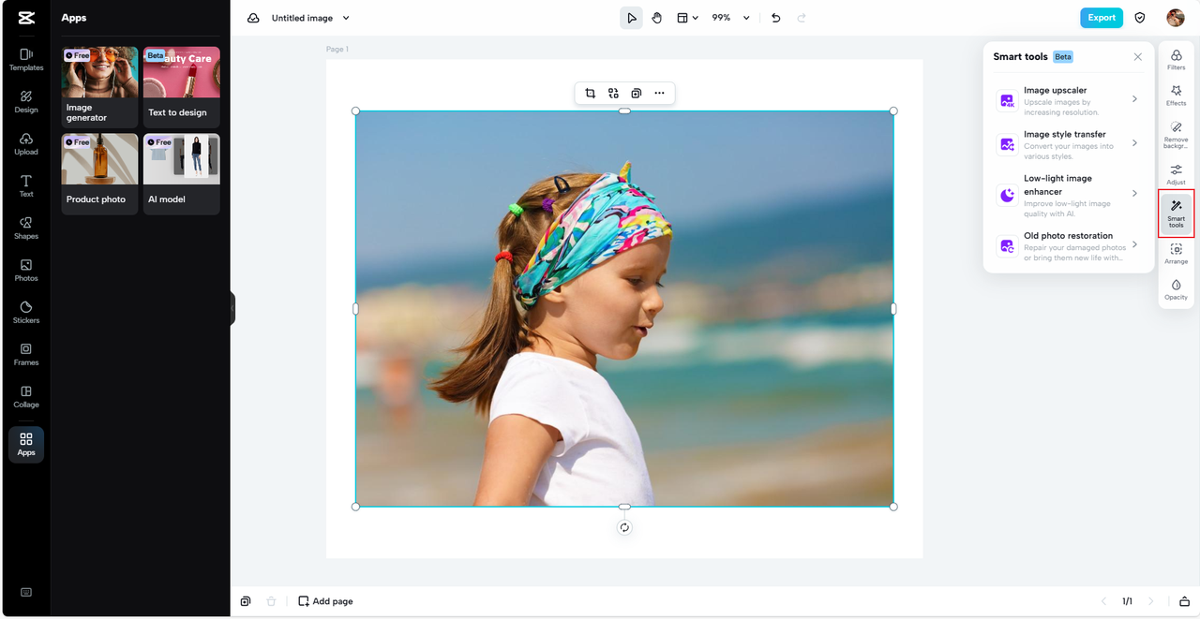Viewport: 1200px width, 619px height.
Task: Click the cloud save status icon
Action: (x=253, y=18)
